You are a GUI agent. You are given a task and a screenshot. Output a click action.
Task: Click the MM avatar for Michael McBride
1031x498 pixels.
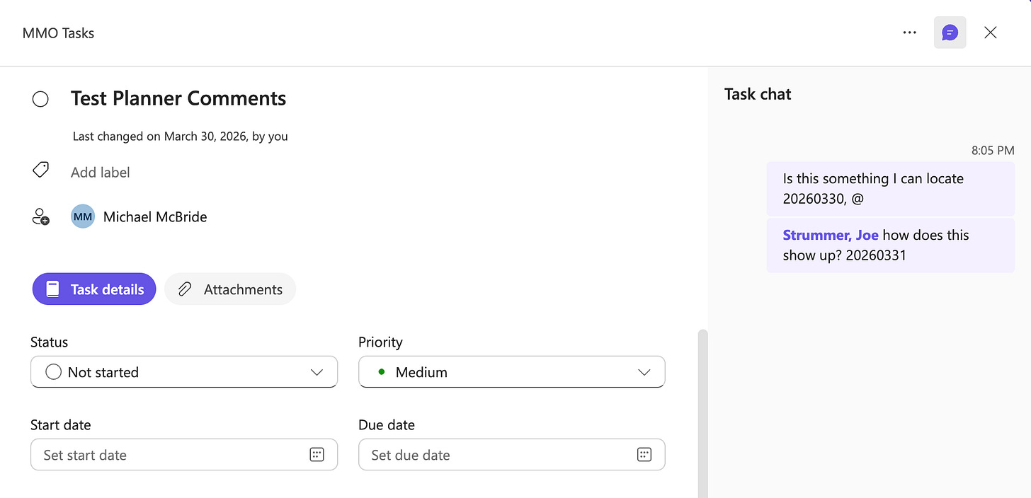(83, 216)
